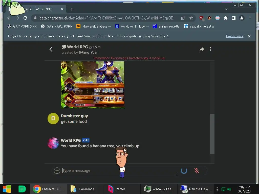Viewport: 259px width, 194px height.
Task: Close the Character.AI - World RPG tab
Action: click(x=62, y=9)
